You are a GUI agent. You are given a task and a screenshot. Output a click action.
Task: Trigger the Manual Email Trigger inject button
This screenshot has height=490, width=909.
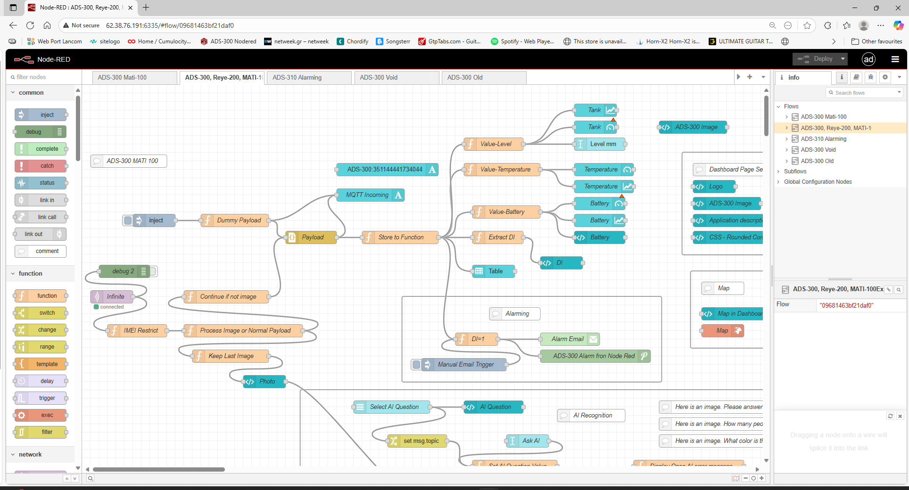pos(416,365)
